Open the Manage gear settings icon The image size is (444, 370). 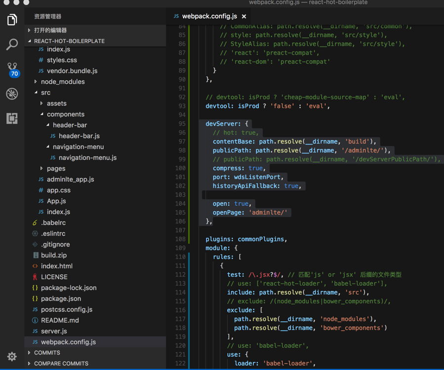(x=12, y=356)
